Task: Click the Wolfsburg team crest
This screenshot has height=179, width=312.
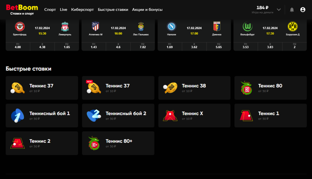Action: [x=247, y=26]
